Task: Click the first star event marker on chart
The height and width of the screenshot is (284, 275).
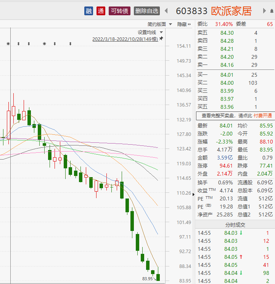Action: point(8,44)
